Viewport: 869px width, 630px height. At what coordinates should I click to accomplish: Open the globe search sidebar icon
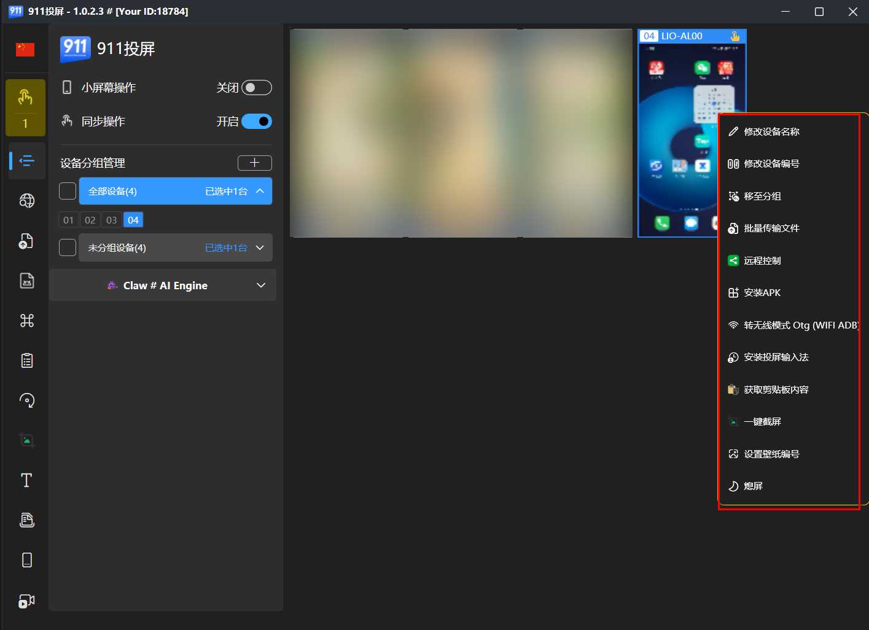pos(26,201)
